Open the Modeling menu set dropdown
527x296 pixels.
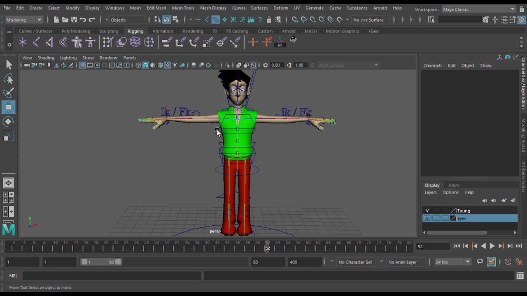click(24, 20)
